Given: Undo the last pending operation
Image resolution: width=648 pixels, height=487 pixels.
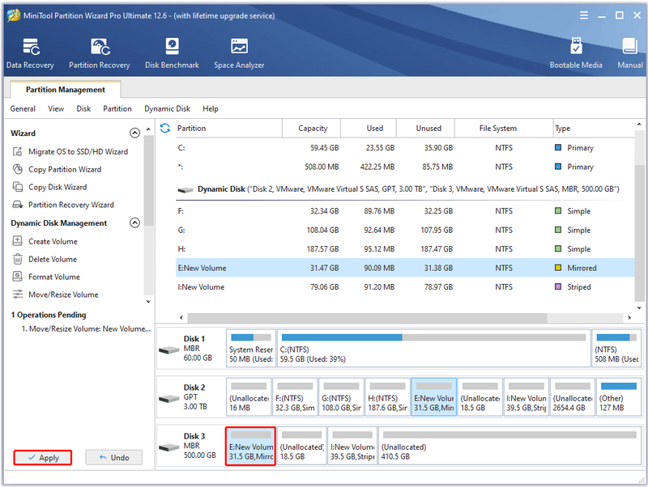Looking at the screenshot, I should (x=114, y=458).
